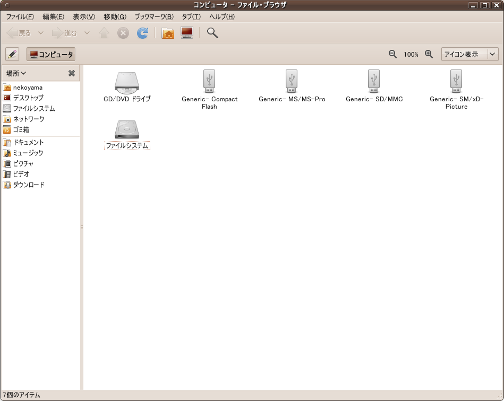Image resolution: width=504 pixels, height=401 pixels.
Task: Select the Generic- SD/MMC drive
Action: pyautogui.click(x=374, y=82)
